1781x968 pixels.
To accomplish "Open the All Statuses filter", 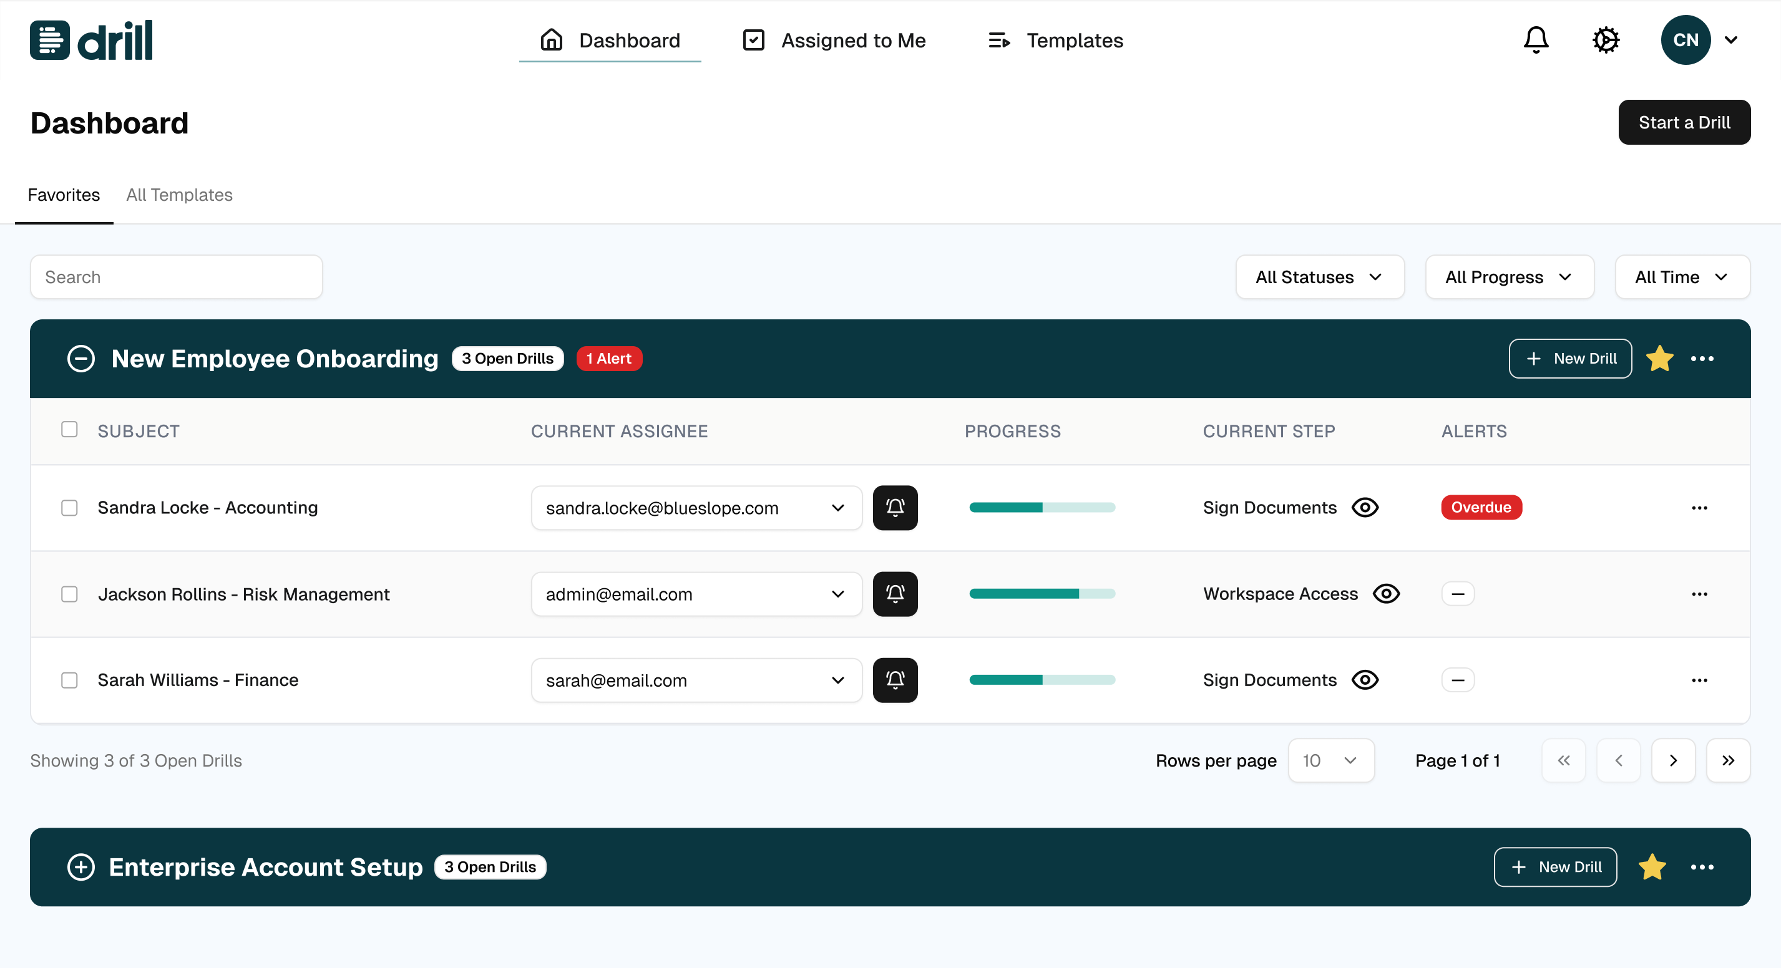I will tap(1319, 277).
